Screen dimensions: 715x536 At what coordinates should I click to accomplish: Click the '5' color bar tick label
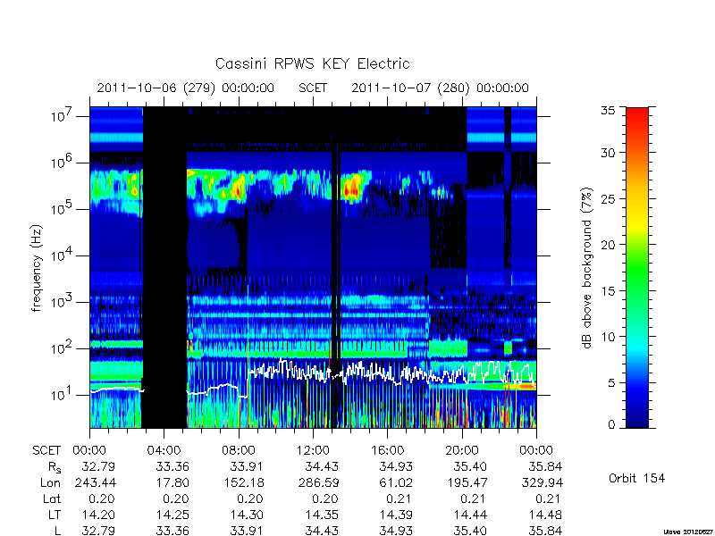(x=611, y=383)
